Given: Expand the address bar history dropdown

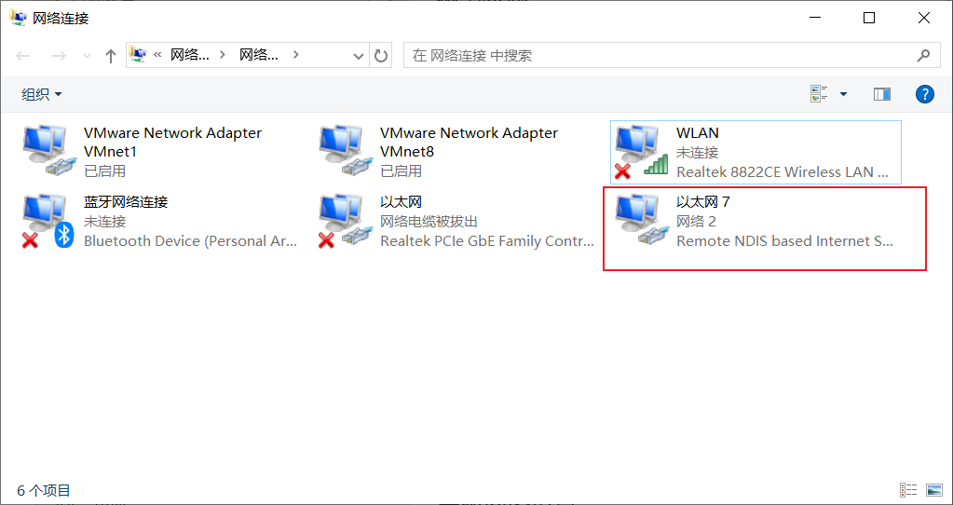Looking at the screenshot, I should pyautogui.click(x=359, y=56).
